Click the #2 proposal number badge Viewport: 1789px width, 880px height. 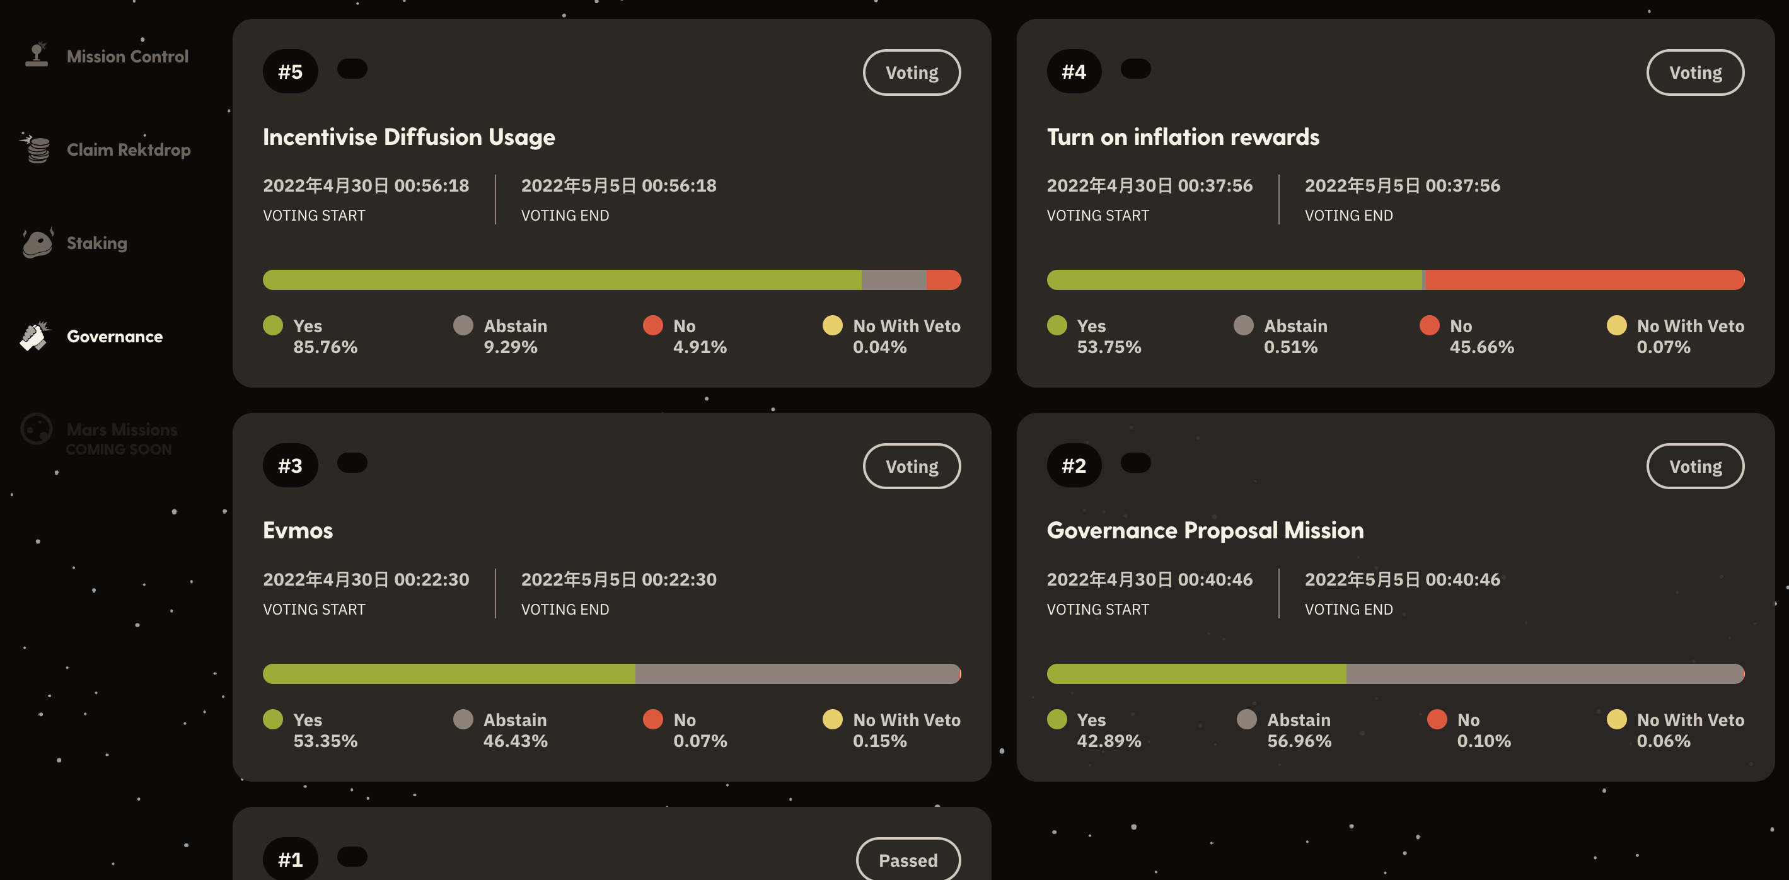click(x=1074, y=465)
